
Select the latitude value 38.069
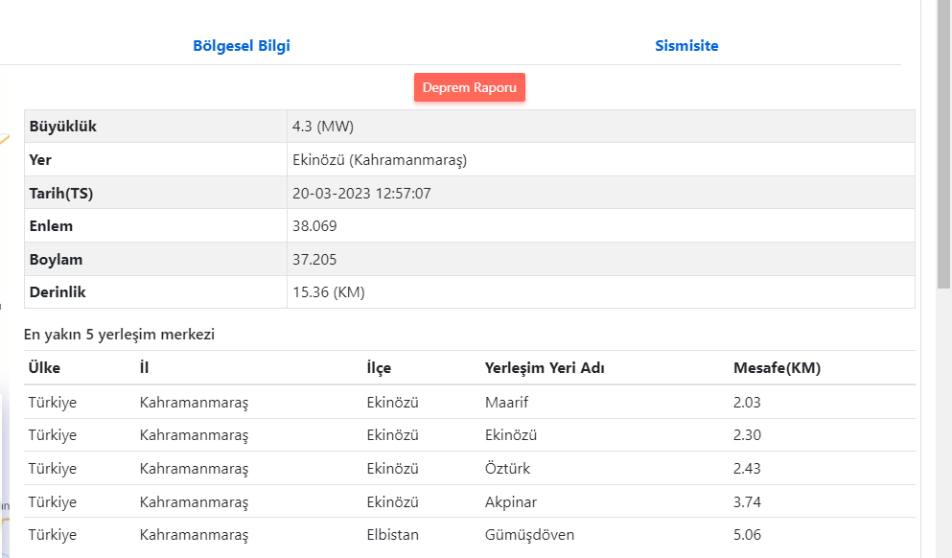[314, 226]
